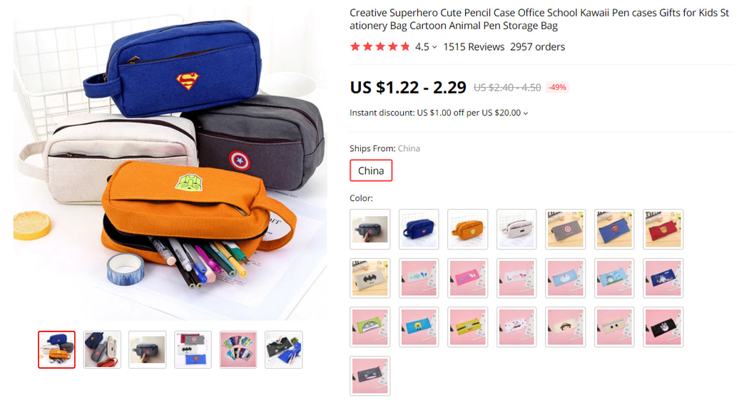Select the gray Batman flat case swatch

point(370,278)
